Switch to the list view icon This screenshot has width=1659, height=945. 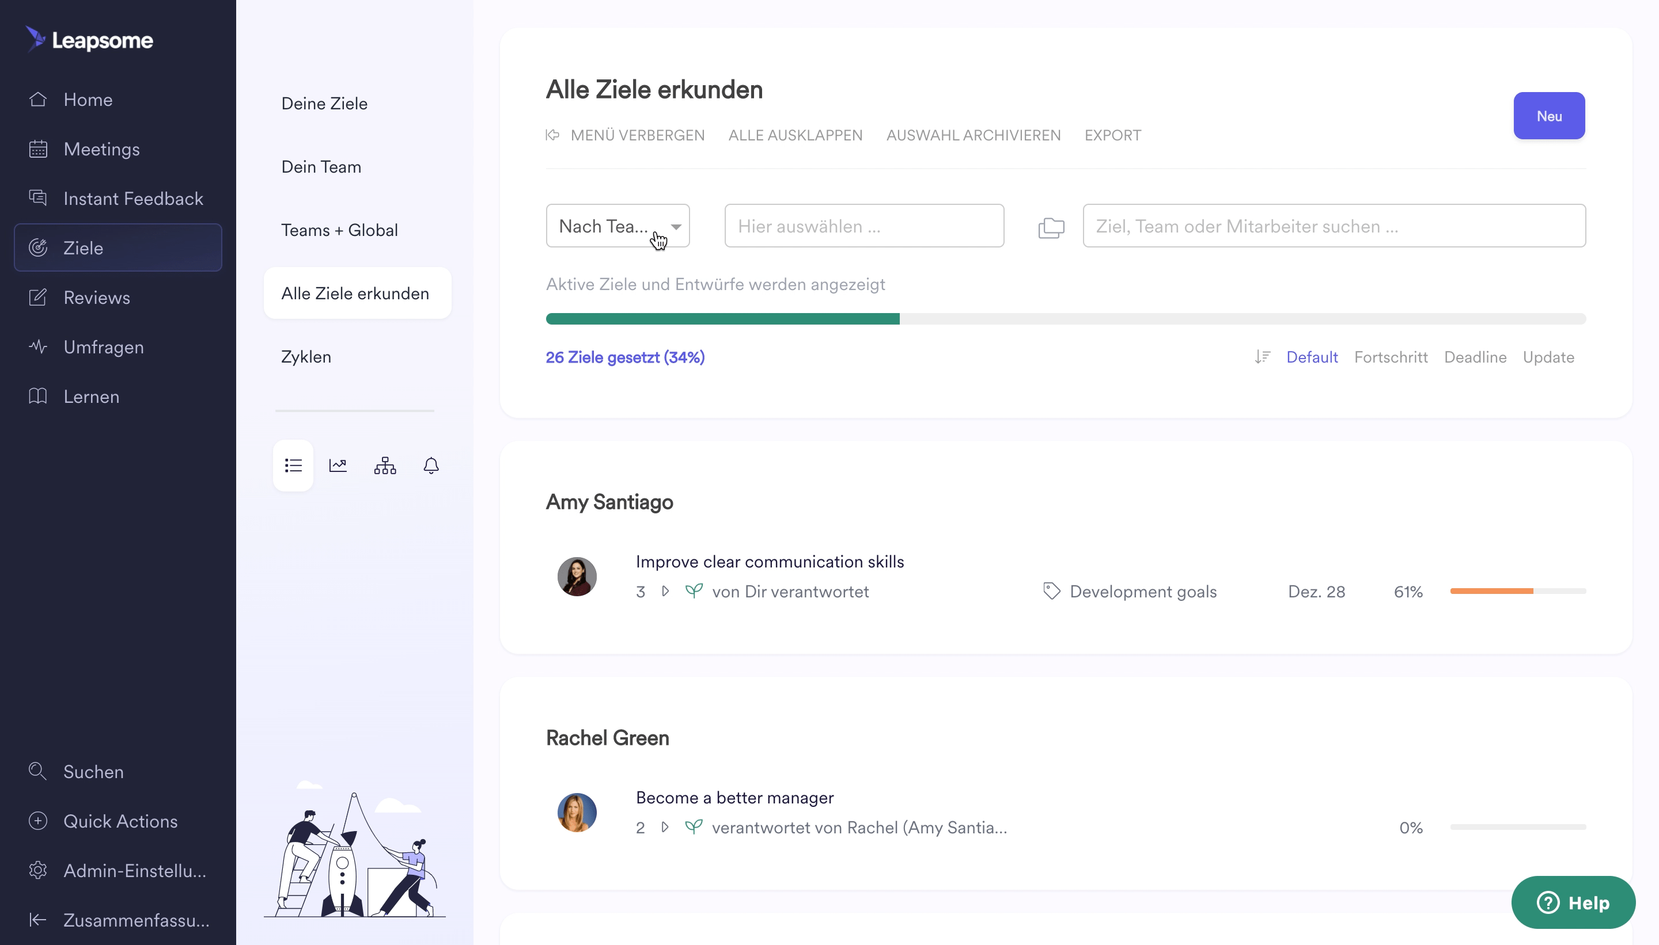click(293, 466)
